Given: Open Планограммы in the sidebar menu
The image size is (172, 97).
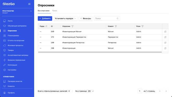Looking at the screenshot, I should click(13, 36).
